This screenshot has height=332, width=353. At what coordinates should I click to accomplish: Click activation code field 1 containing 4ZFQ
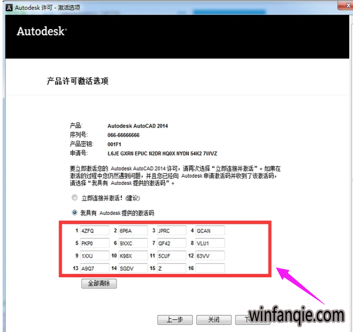pos(95,231)
